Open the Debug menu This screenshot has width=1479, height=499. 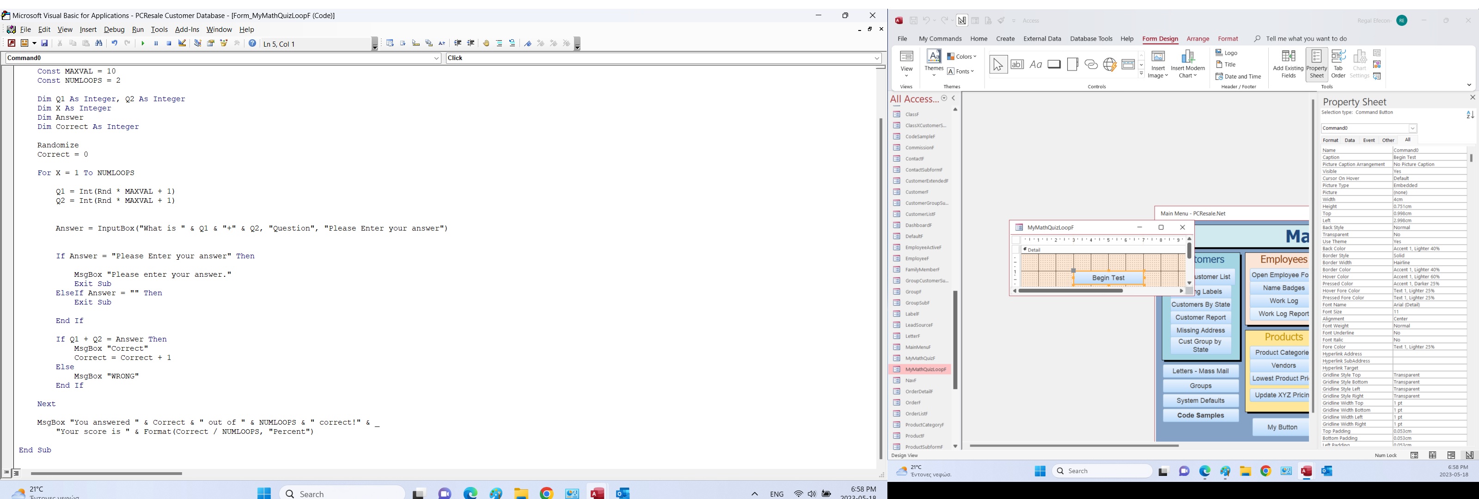click(x=114, y=29)
